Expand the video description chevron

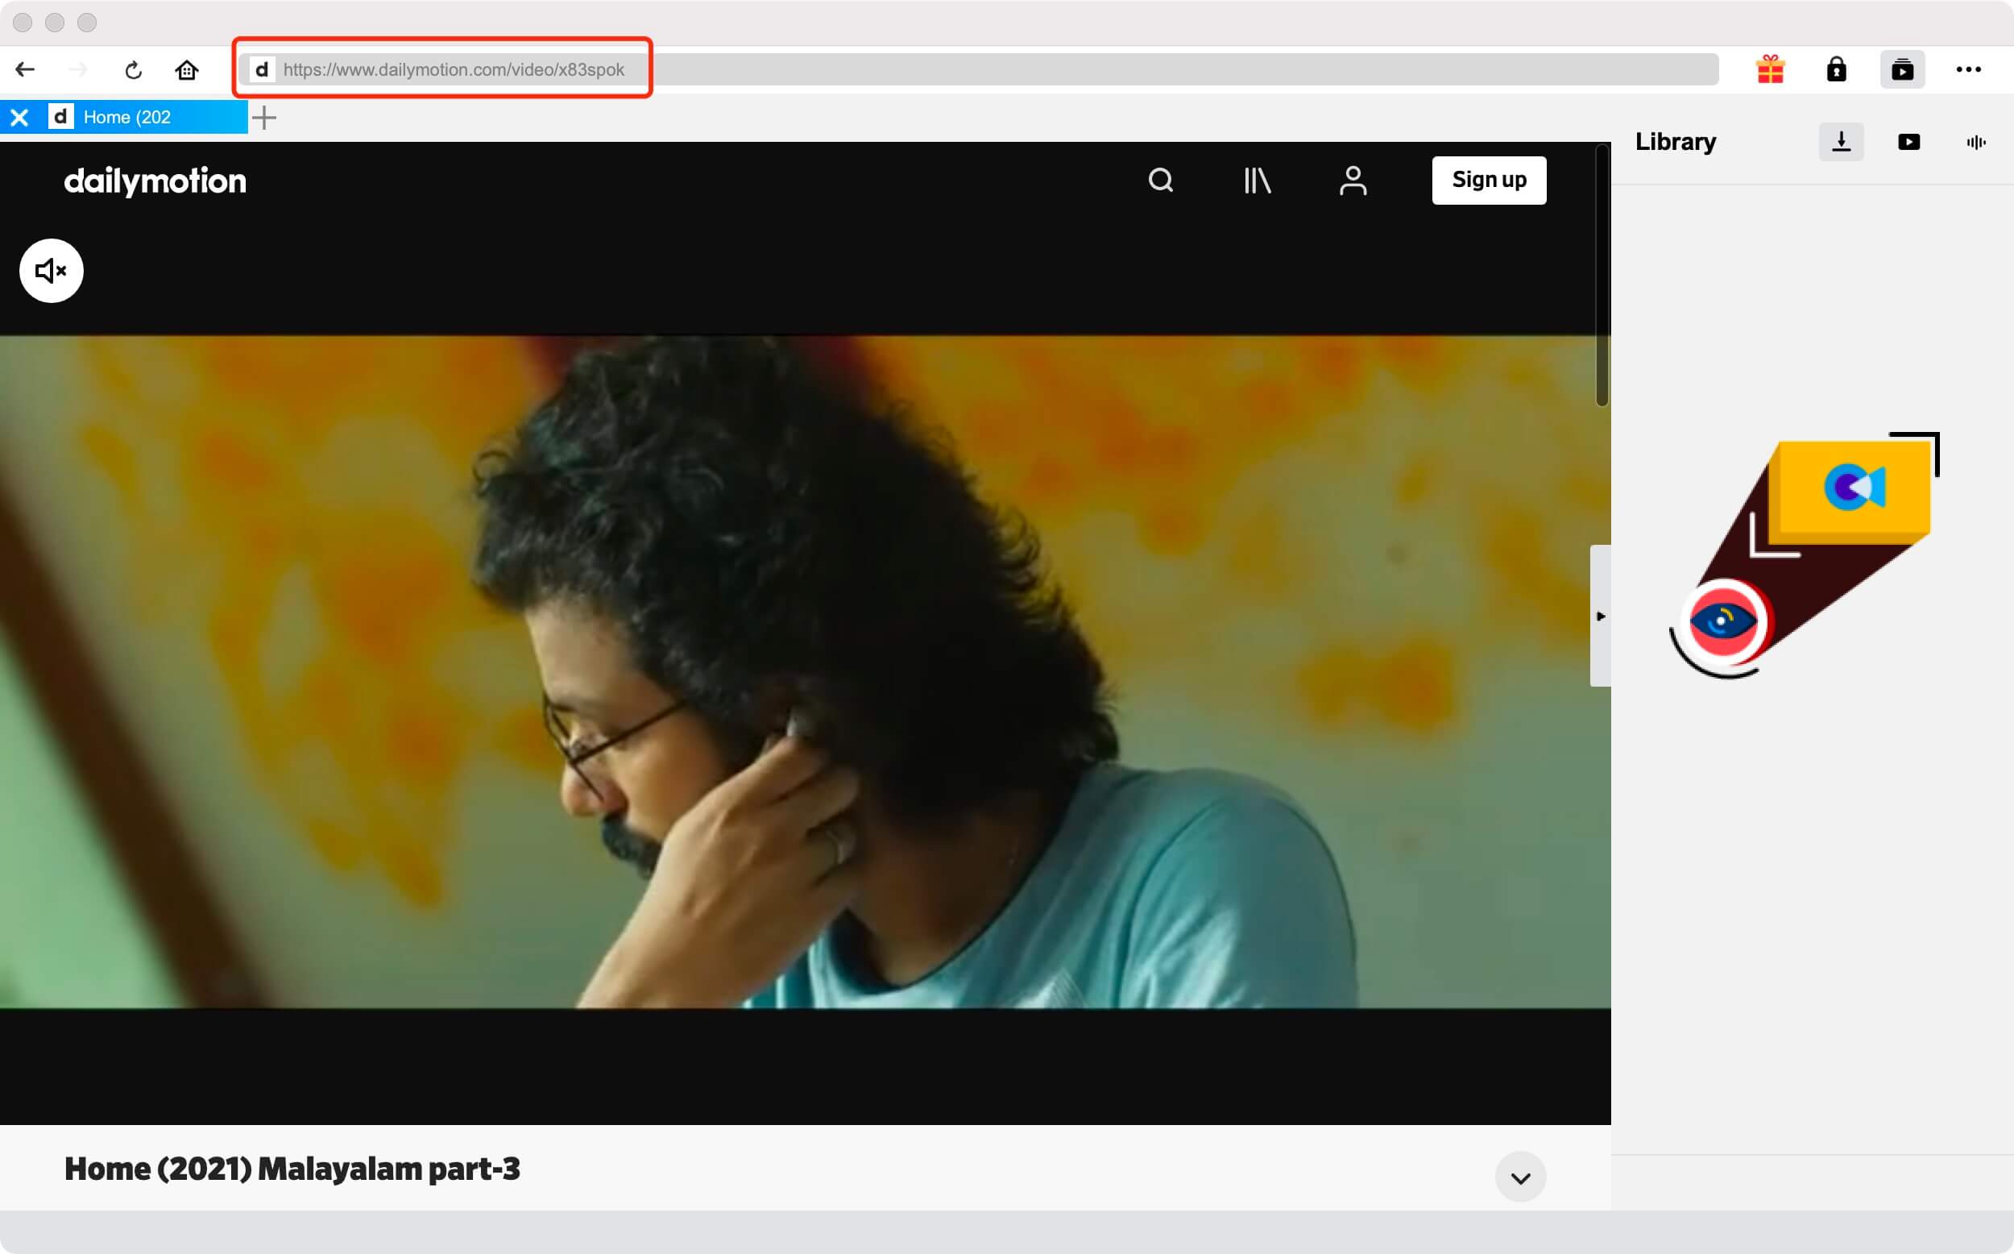[x=1520, y=1177]
